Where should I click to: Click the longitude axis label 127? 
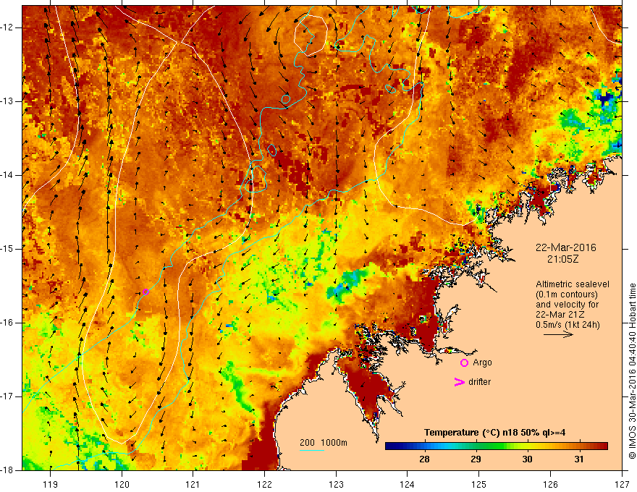[x=622, y=484]
